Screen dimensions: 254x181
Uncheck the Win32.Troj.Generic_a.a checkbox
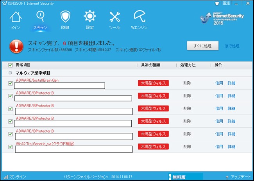point(11,147)
